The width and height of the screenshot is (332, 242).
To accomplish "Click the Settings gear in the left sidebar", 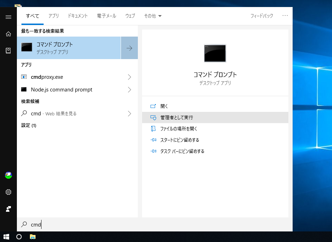I will [x=8, y=192].
